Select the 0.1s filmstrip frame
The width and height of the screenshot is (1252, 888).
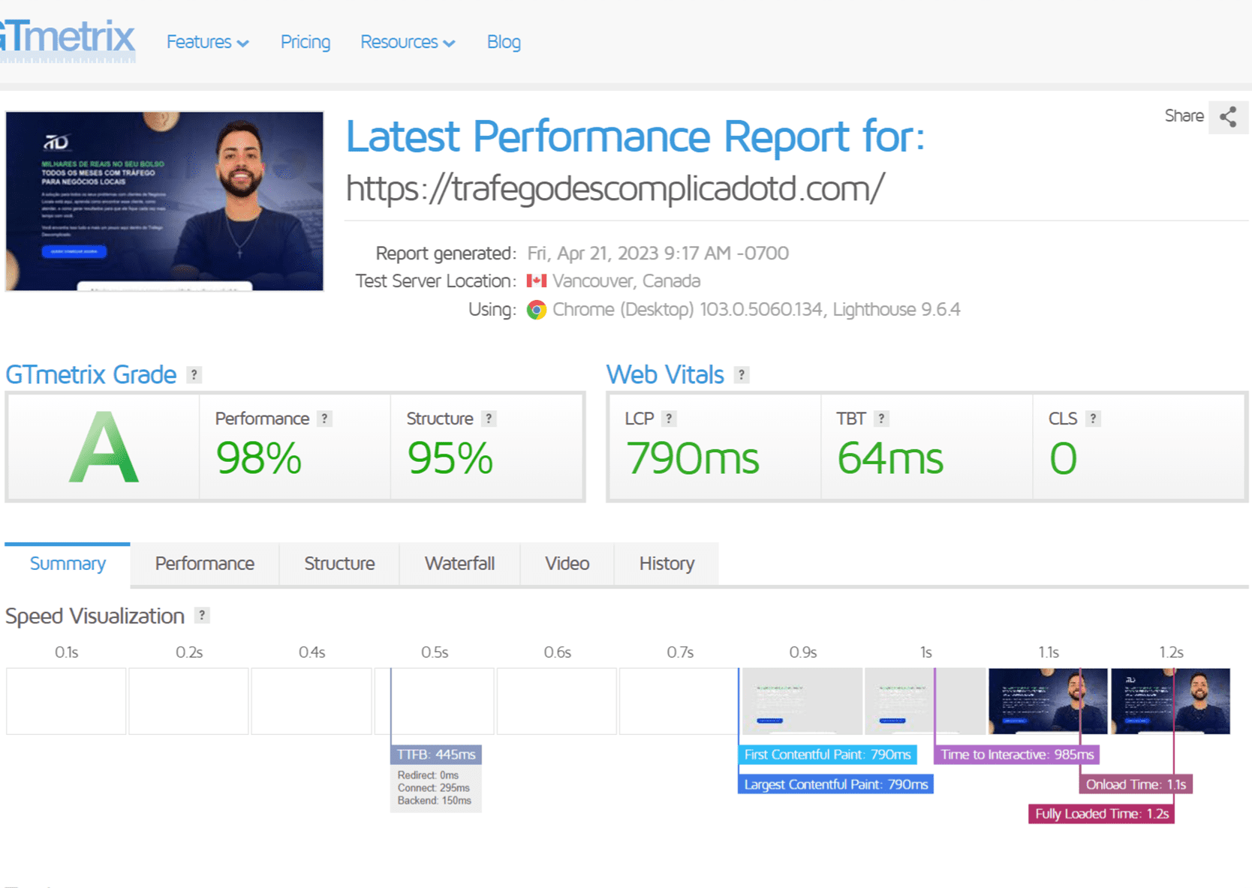point(66,701)
